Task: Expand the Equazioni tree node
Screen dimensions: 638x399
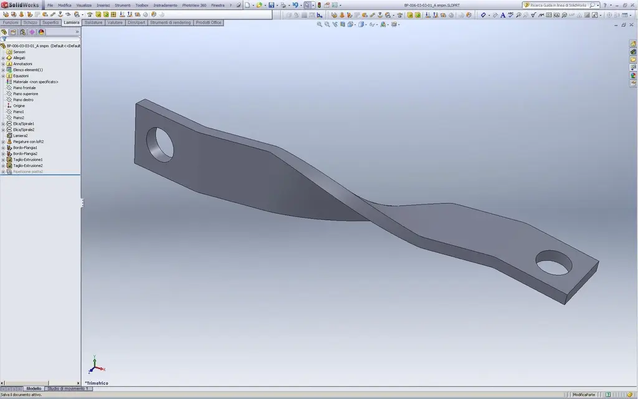Action: [3, 75]
